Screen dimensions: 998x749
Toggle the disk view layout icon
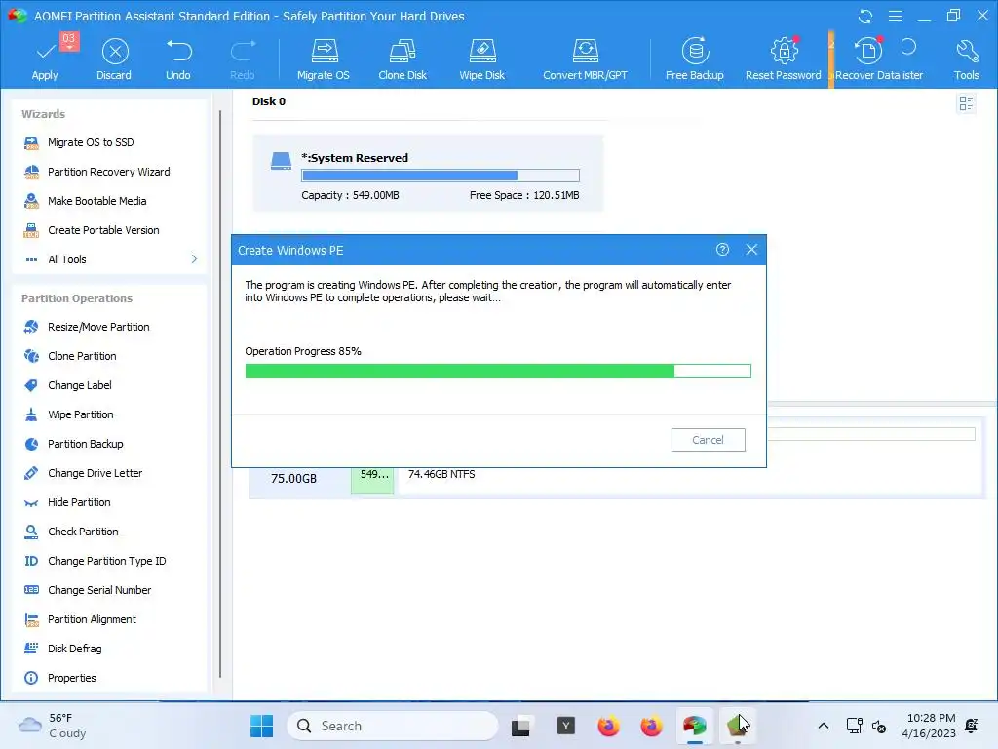[x=966, y=103]
